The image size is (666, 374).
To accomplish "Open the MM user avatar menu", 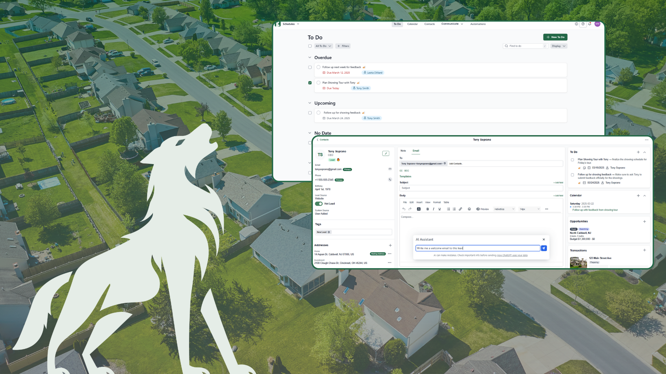I will (x=597, y=24).
